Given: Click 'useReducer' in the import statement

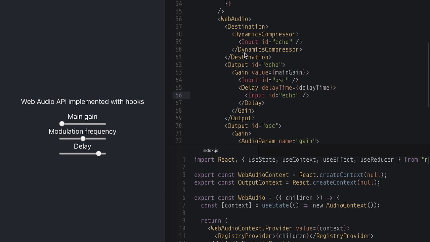Looking at the screenshot, I should tap(377, 160).
